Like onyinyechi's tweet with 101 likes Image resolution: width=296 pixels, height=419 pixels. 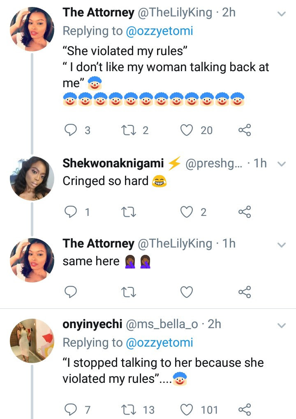coord(187,410)
